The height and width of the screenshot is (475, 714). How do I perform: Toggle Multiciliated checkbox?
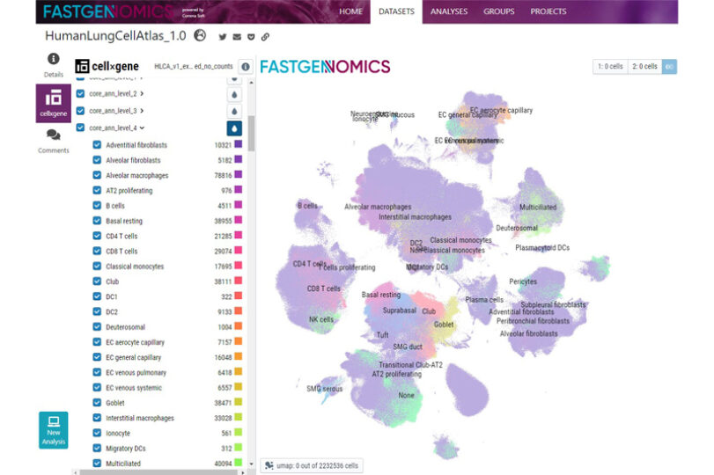click(97, 463)
